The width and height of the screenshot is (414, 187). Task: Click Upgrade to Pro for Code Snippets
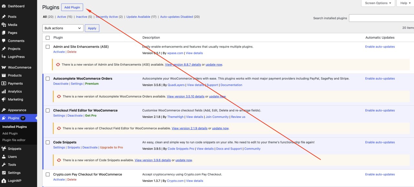click(112, 148)
